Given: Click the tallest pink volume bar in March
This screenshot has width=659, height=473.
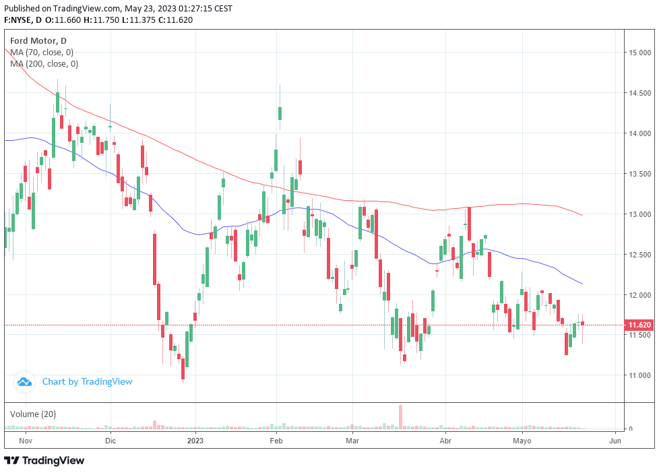Looking at the screenshot, I should [400, 416].
